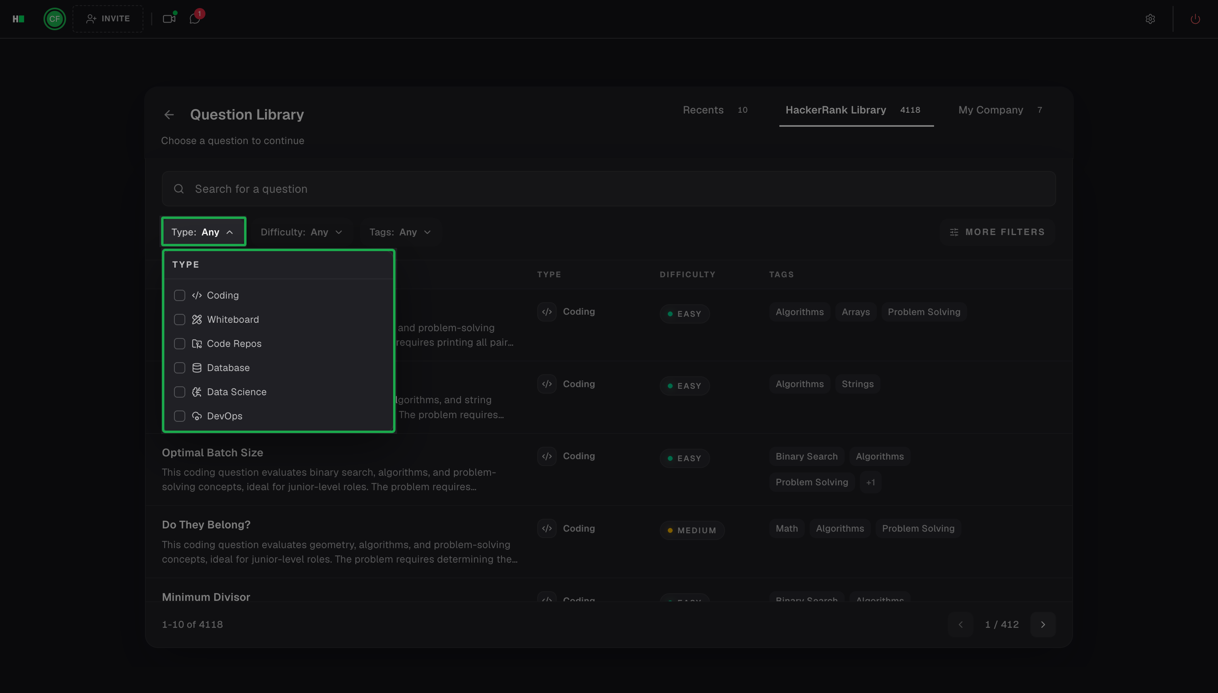
Task: Click the DevOps cloud icon in the Type menu
Action: (197, 416)
